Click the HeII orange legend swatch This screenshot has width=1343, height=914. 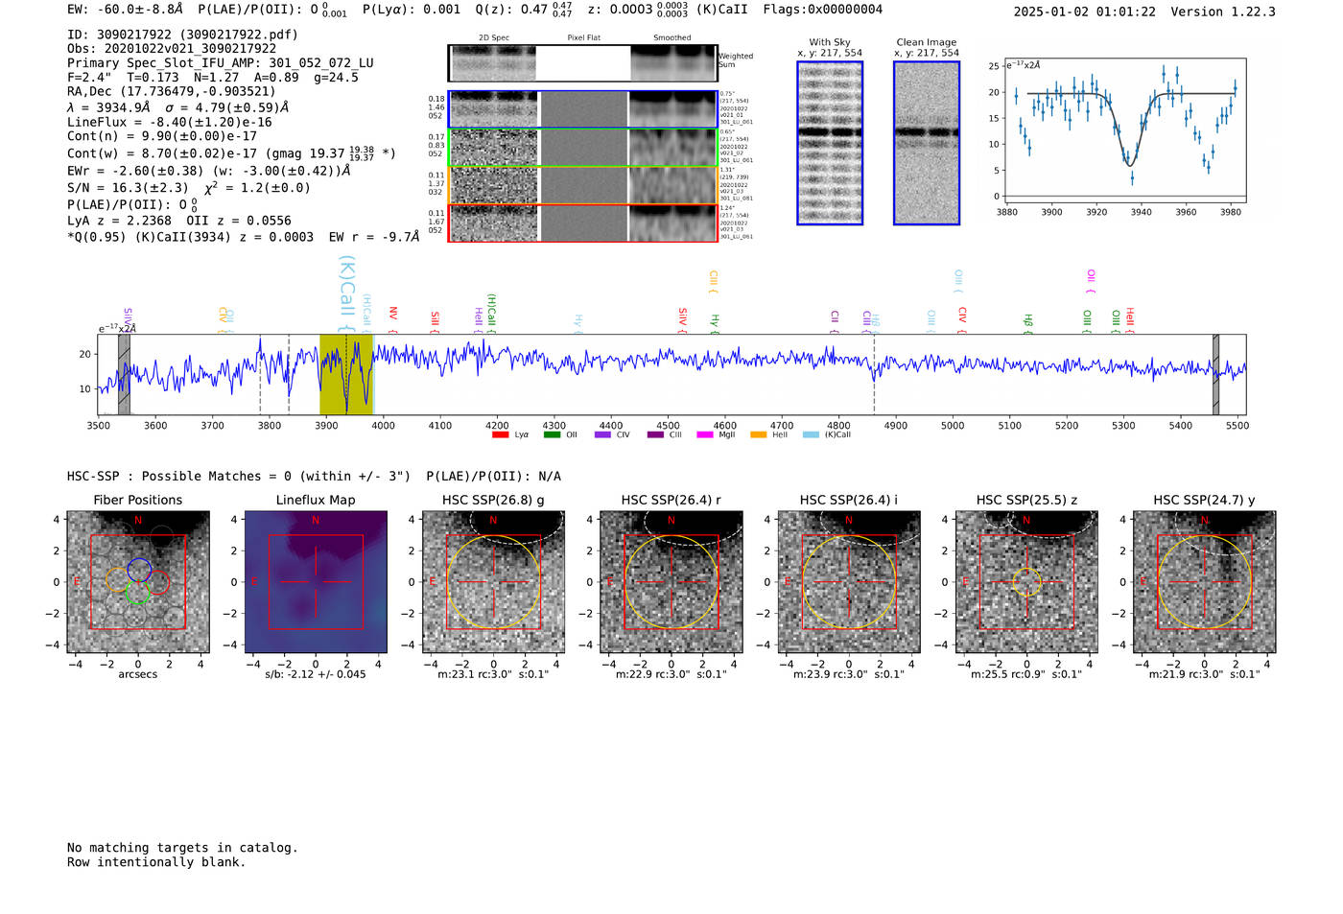click(758, 434)
